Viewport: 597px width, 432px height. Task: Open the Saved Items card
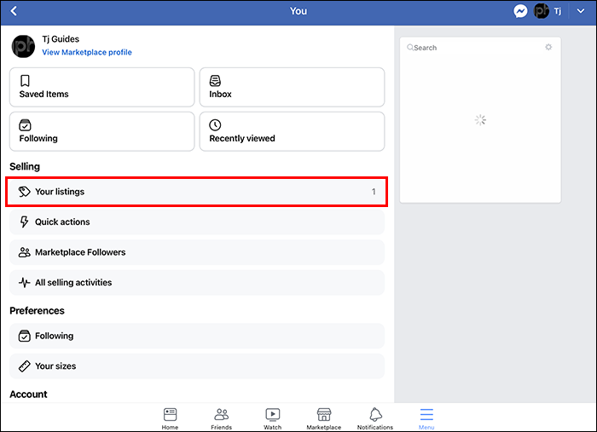point(102,87)
